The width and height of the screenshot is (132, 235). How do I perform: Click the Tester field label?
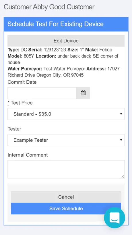coord(15,129)
